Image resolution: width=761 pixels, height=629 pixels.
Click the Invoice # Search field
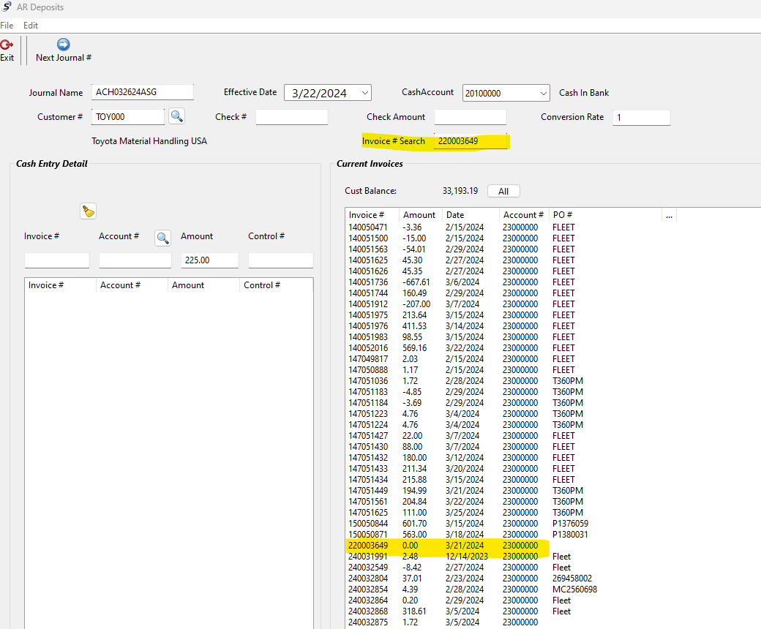click(471, 141)
